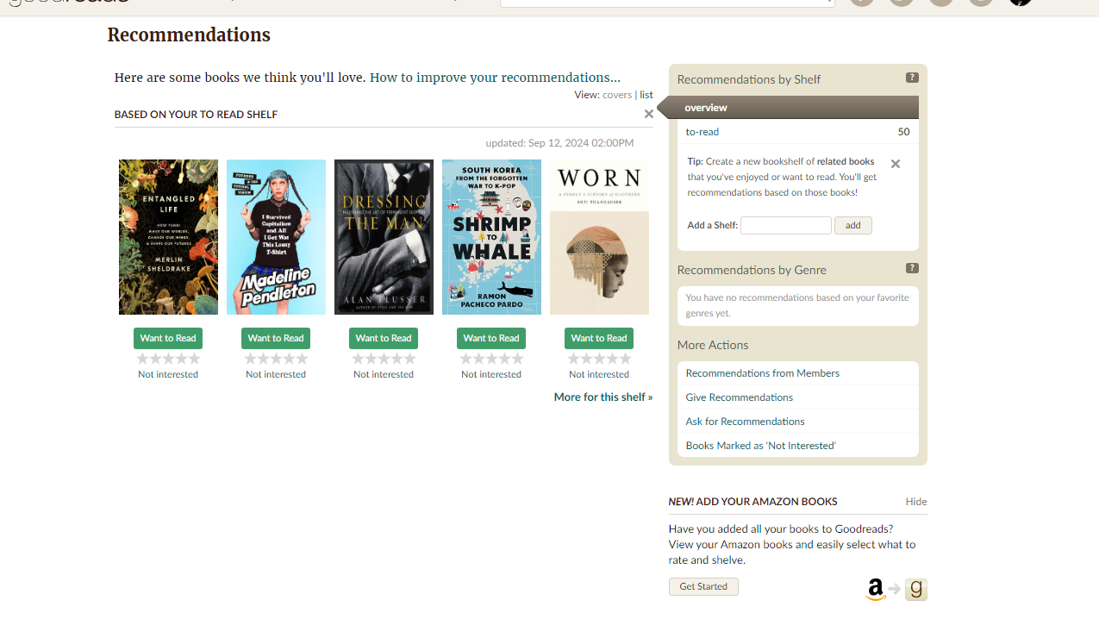The width and height of the screenshot is (1099, 619).
Task: Mark Entangled Life as Not interested
Action: (168, 374)
